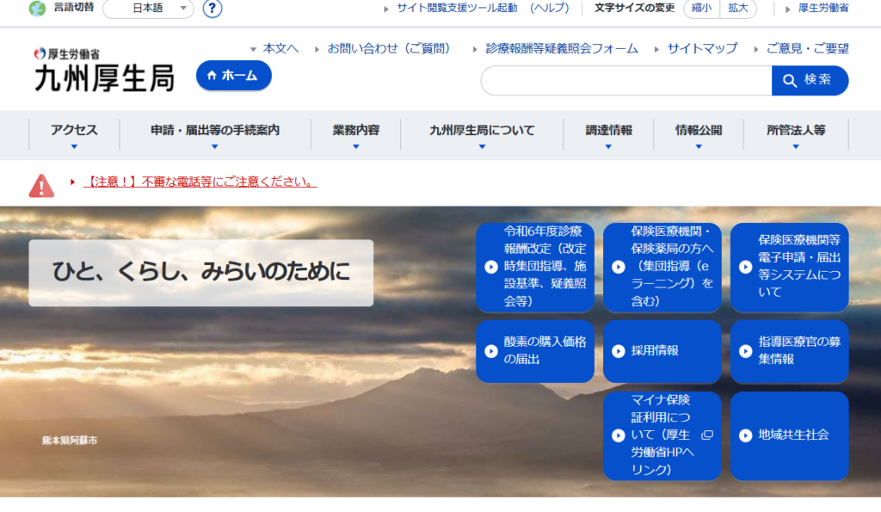Viewport: 881px width, 512px height.
Task: Expand the 調達情報 menu
Action: [x=608, y=135]
